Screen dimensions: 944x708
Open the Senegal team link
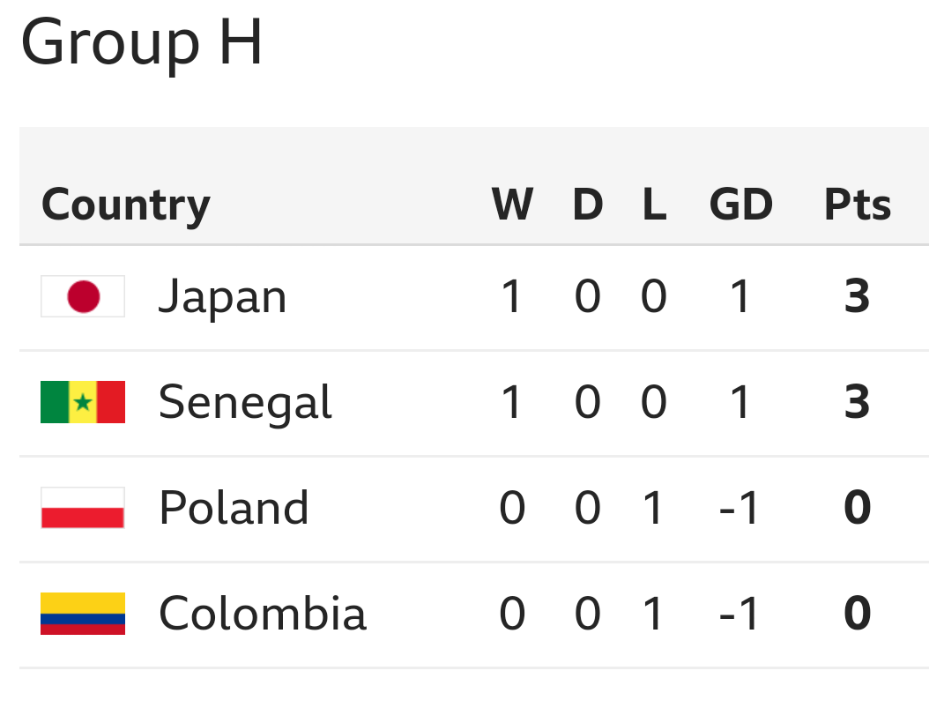245,404
